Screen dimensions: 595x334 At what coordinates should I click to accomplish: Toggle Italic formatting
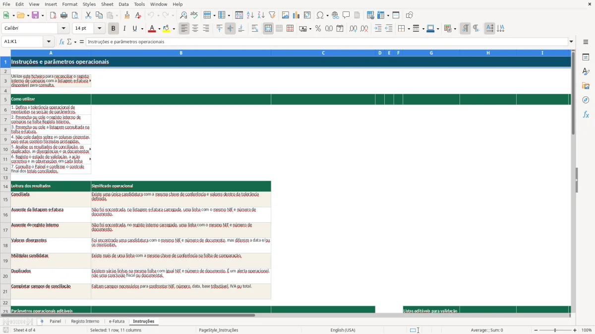124,29
